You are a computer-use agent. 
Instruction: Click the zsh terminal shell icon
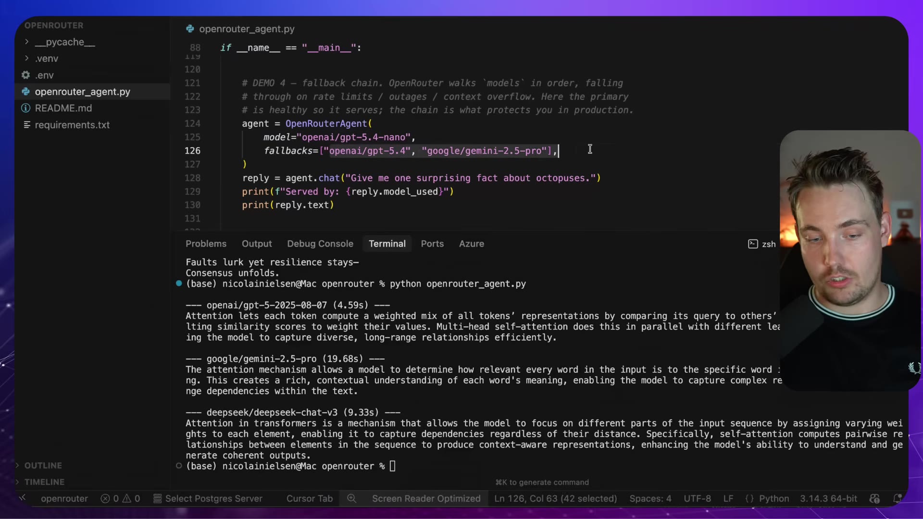pyautogui.click(x=753, y=244)
